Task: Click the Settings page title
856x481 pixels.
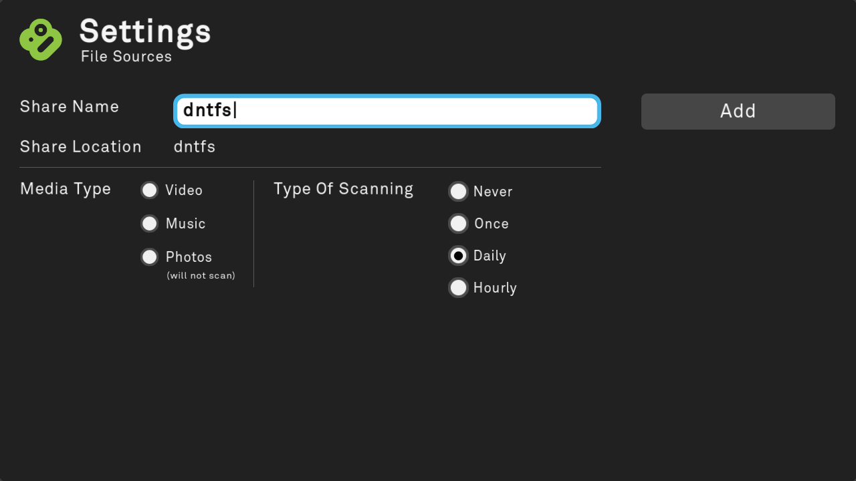Action: pos(145,31)
